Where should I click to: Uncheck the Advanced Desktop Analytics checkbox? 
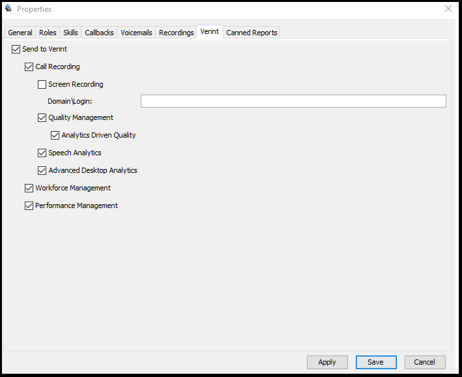pyautogui.click(x=42, y=170)
